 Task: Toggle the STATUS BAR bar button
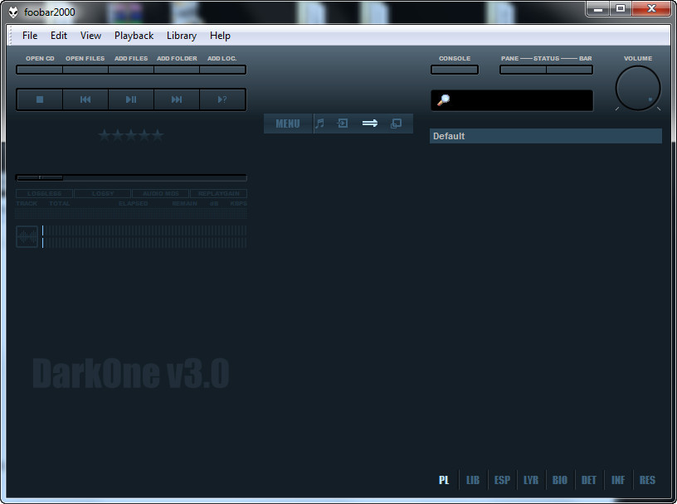coord(569,70)
